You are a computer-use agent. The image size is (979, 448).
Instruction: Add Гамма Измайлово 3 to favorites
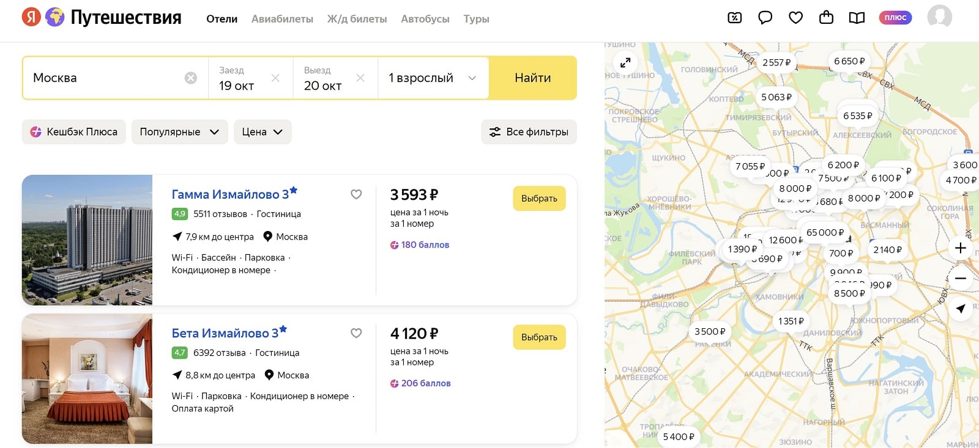356,194
